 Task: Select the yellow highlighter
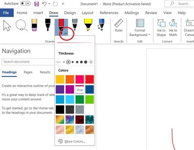click(88, 25)
